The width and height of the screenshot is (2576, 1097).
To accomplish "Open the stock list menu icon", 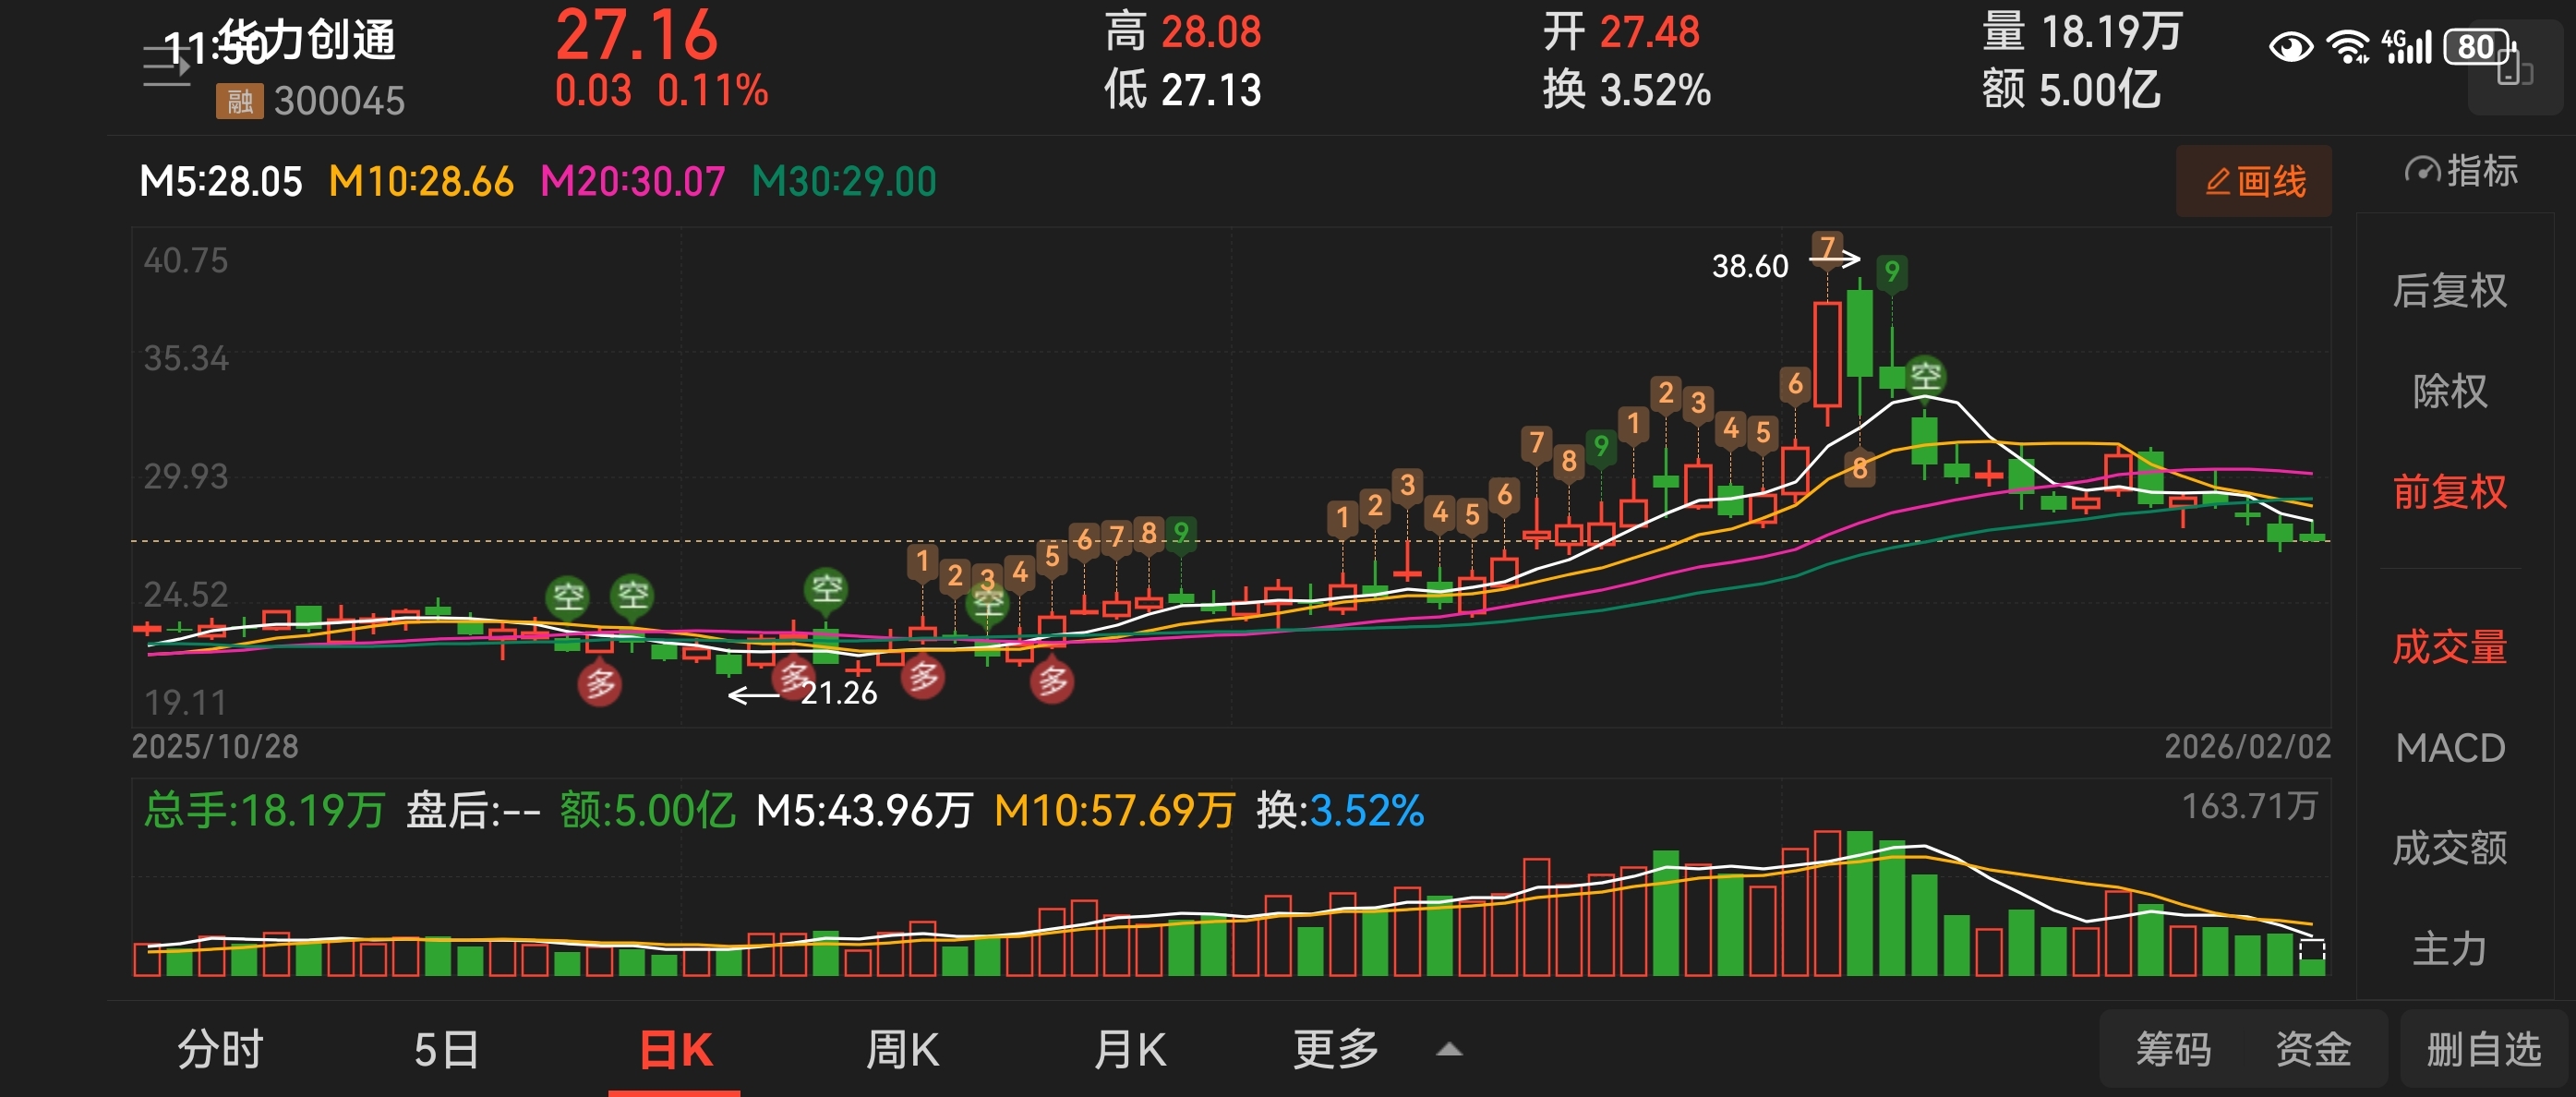I will click(165, 66).
